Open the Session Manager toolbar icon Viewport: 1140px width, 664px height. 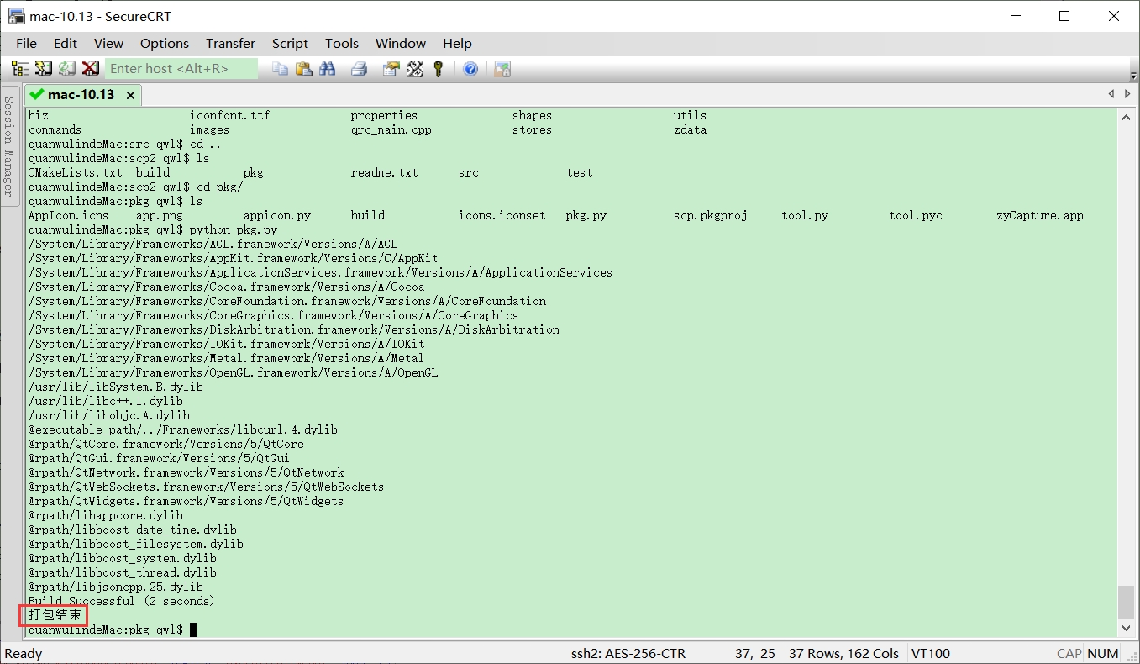coord(19,69)
